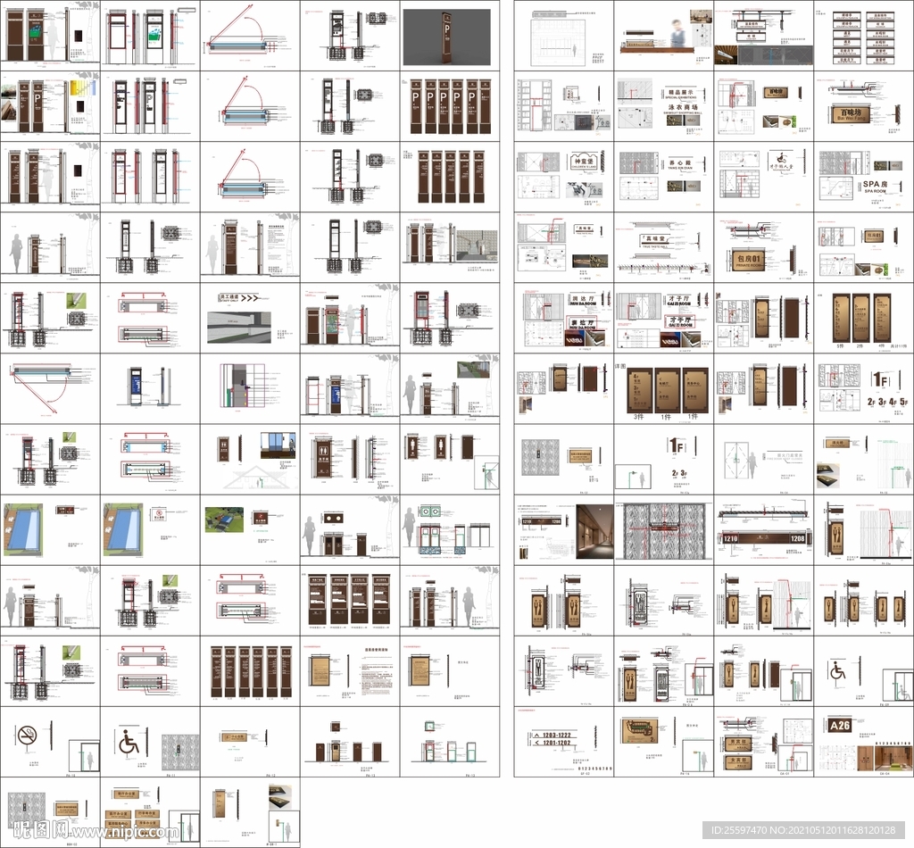Image resolution: width=914 pixels, height=848 pixels.
Task: Open the large '百味坊 Bai Wei Fang' hanging sign sheet
Action: click(x=864, y=106)
